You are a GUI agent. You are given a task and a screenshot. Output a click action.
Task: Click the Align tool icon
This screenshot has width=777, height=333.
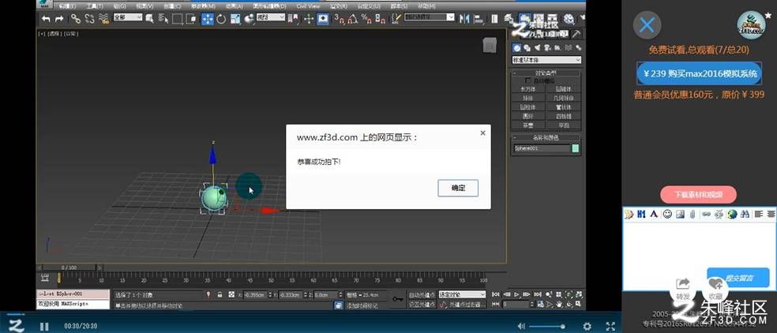479,19
